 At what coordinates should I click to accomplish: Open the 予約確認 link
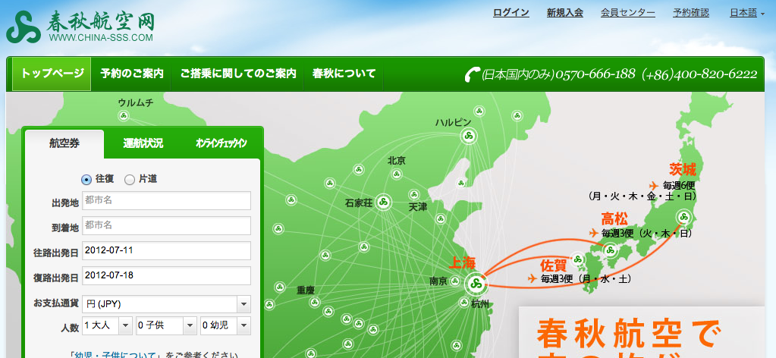[691, 13]
